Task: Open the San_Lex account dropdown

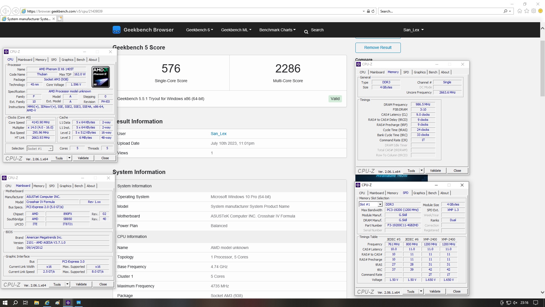Action: pos(413,30)
